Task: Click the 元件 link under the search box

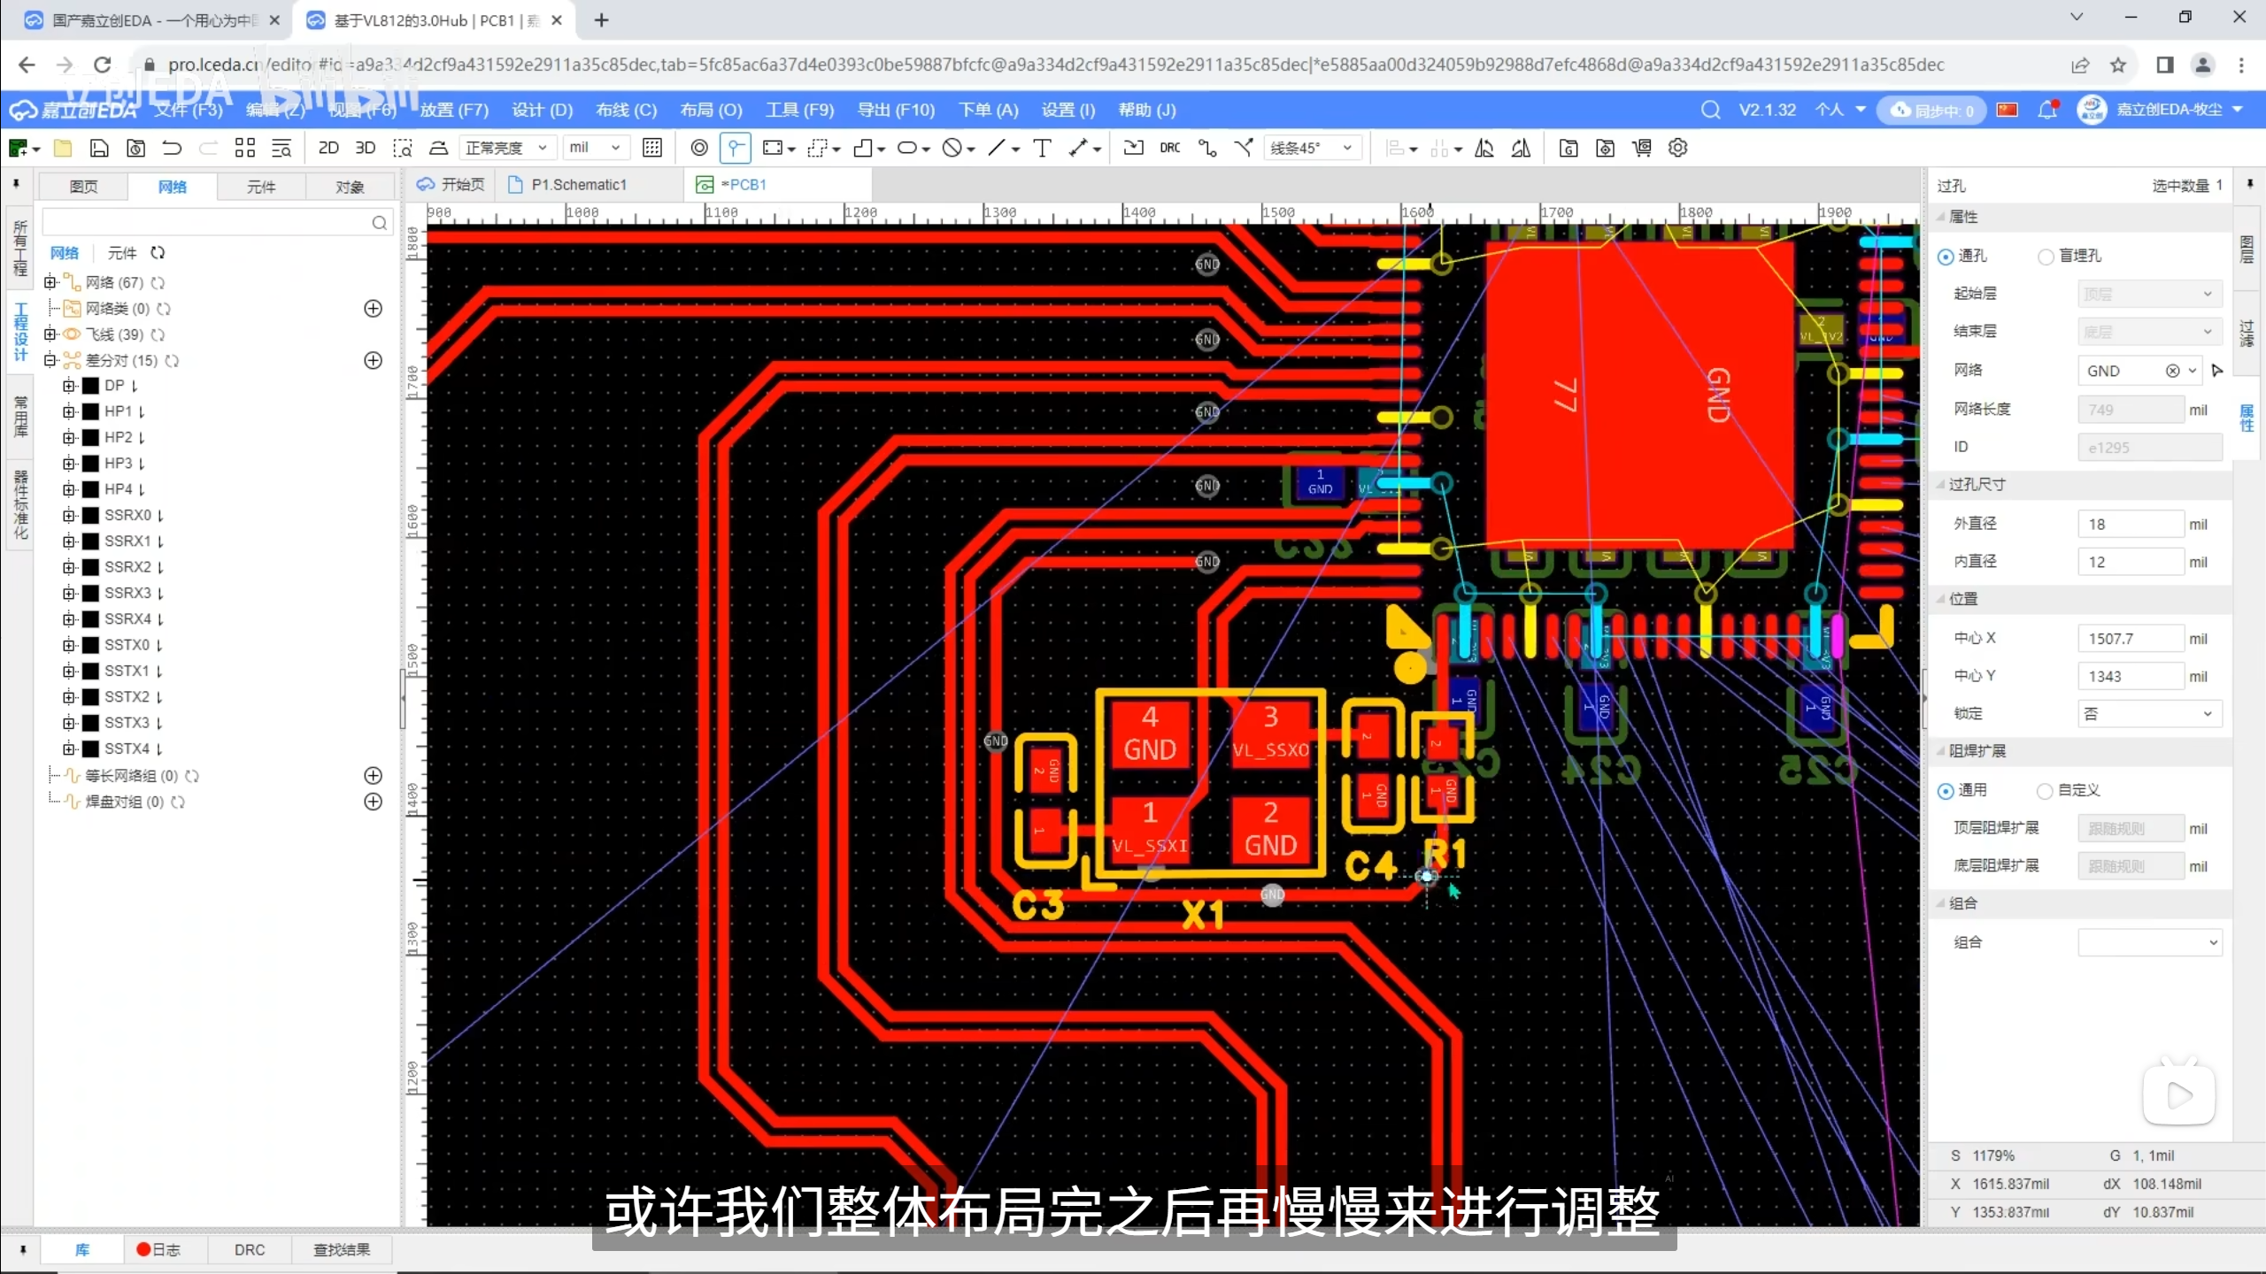Action: [121, 253]
